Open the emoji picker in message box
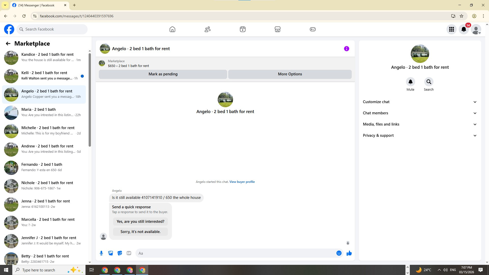 [339, 253]
